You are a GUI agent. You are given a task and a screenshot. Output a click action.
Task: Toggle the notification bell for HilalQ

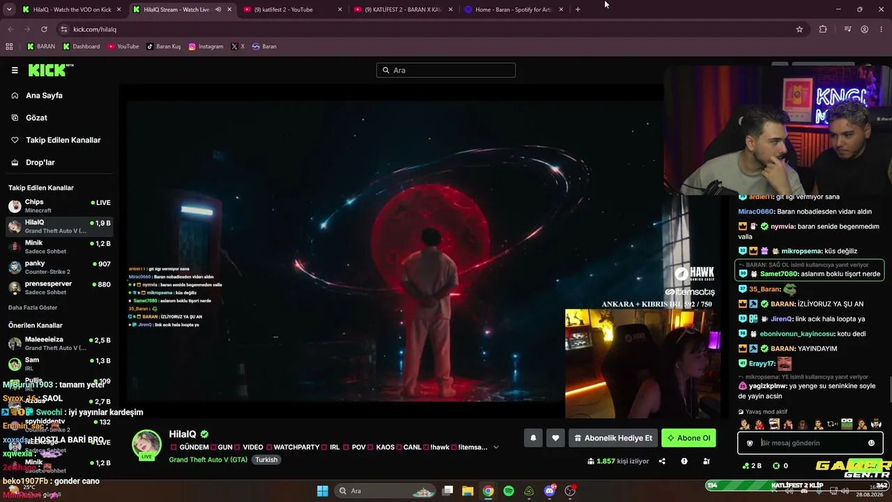click(x=533, y=438)
